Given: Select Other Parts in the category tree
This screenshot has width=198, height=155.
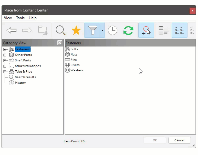Looking at the screenshot, I should (24, 55).
